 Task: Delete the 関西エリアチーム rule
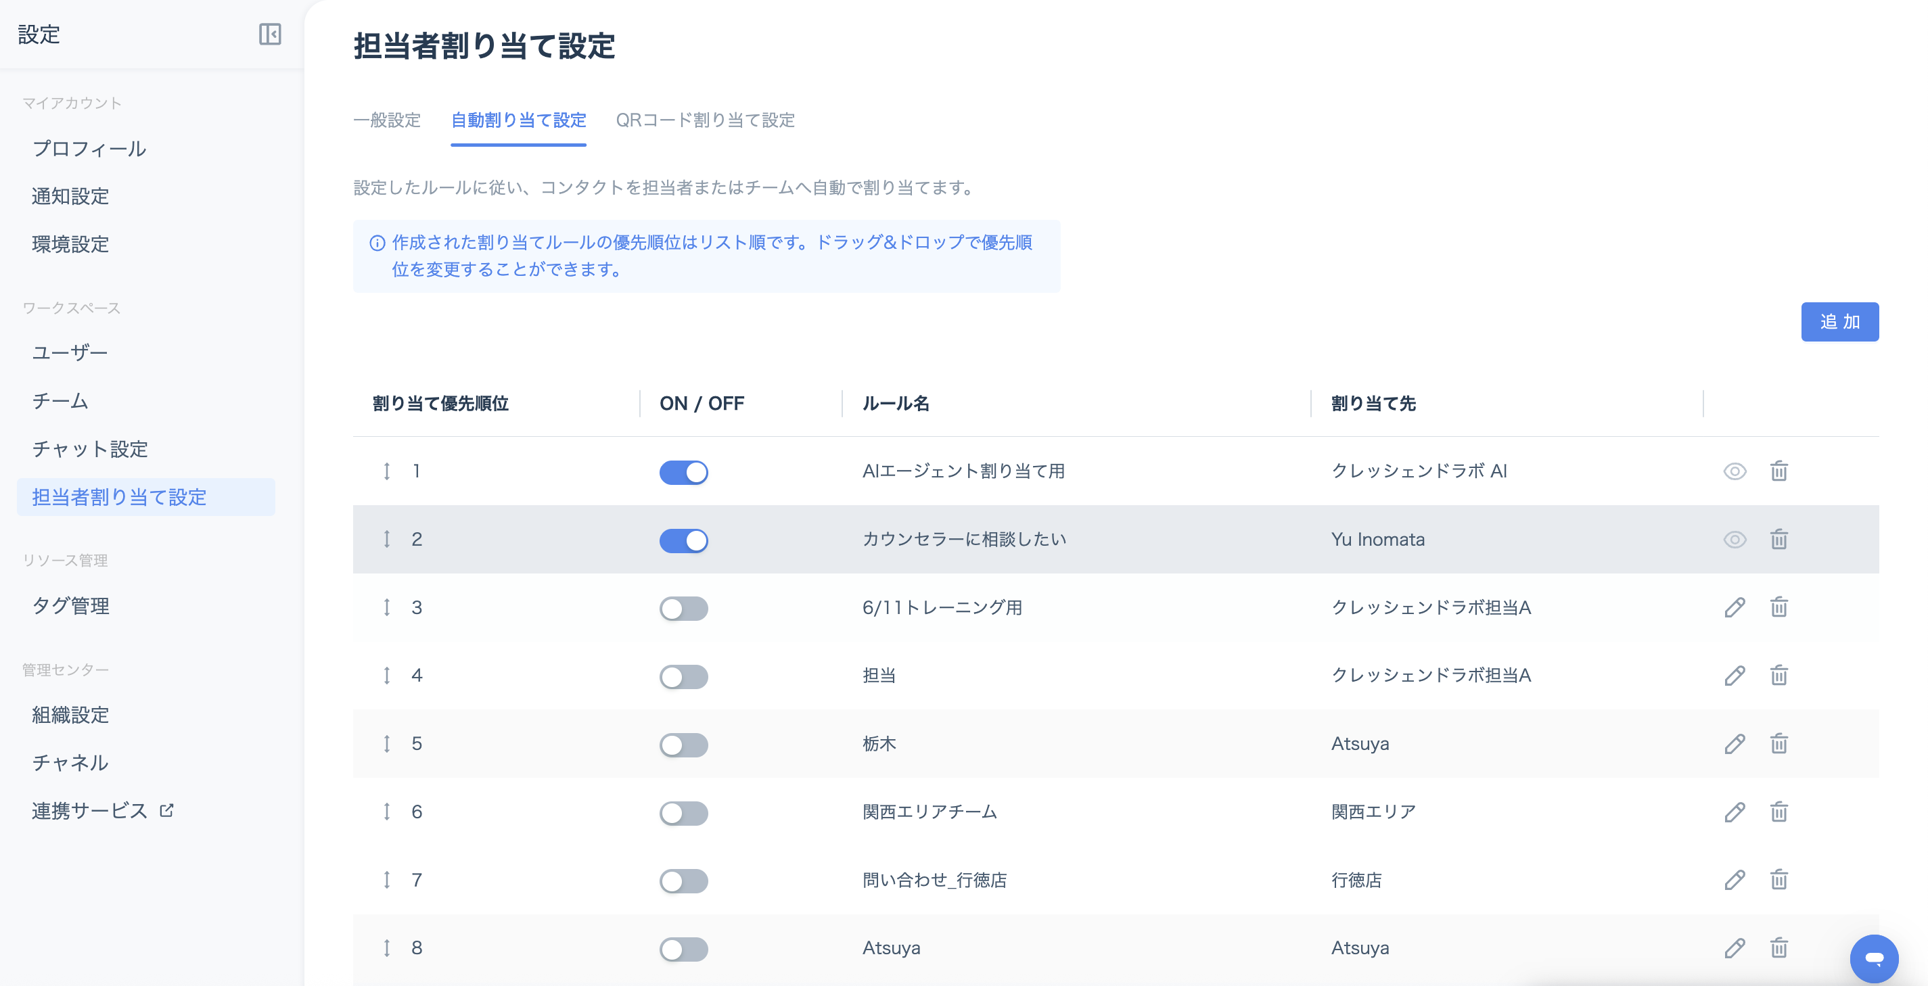coord(1778,812)
